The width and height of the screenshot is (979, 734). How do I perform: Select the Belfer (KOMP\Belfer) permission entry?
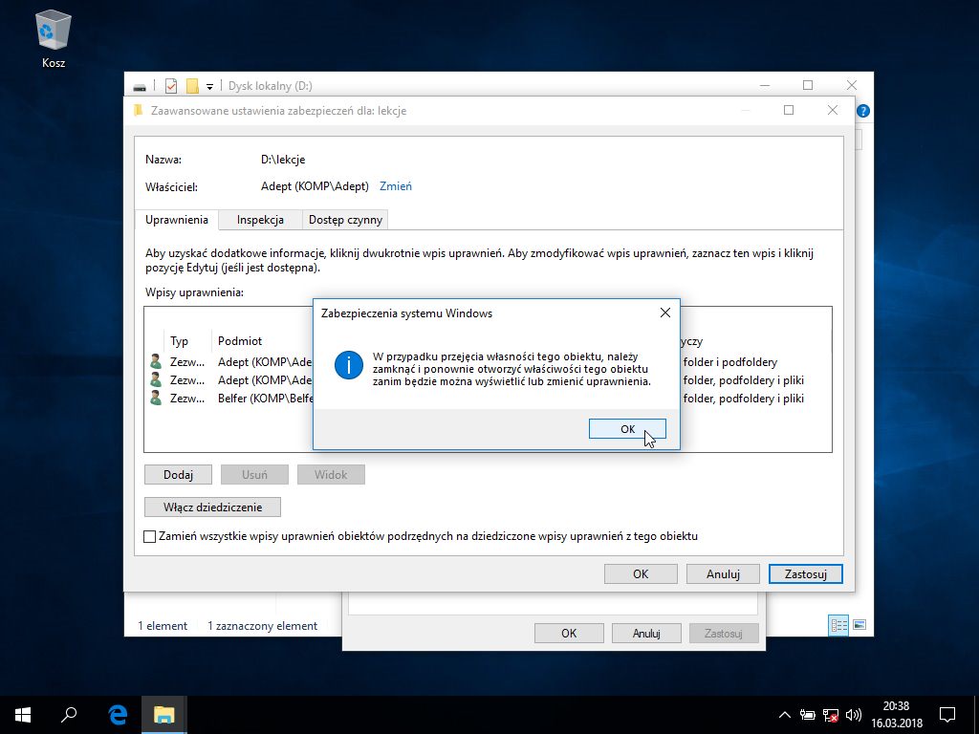tap(488, 399)
